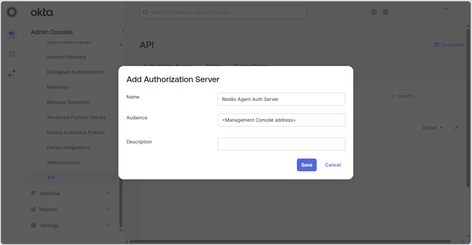The image size is (472, 245).
Task: Click the Documentation book icon
Action: [x=437, y=45]
